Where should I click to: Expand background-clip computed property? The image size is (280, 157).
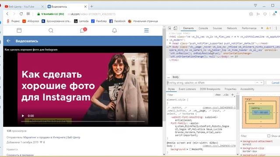coord(241,148)
